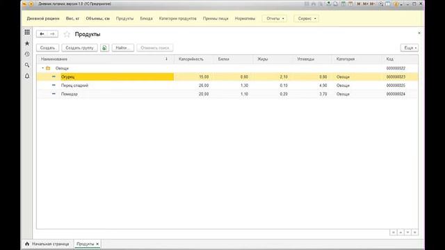This screenshot has height=250, width=445.
Task: Click the orange main menu circle icon
Action: (x=31, y=4)
